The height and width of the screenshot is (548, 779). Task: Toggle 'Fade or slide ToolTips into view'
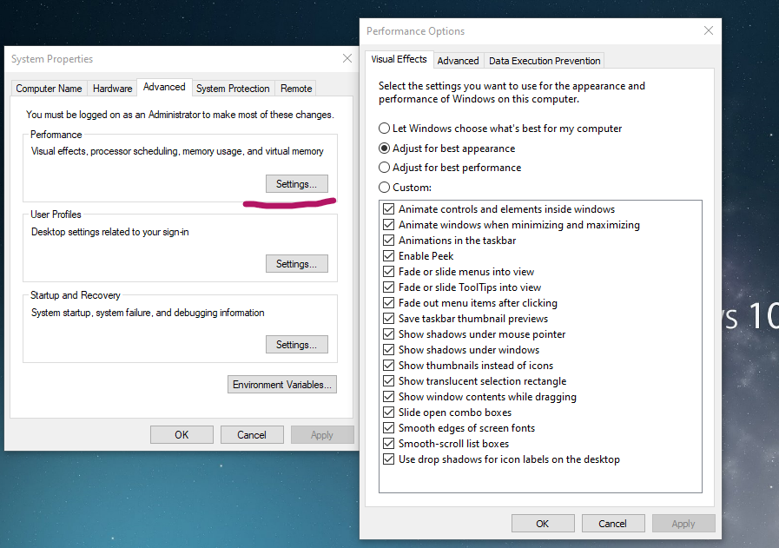click(x=388, y=287)
